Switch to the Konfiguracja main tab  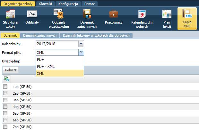coord(68,4)
